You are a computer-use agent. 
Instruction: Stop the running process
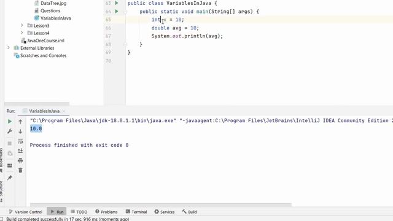(x=10, y=143)
